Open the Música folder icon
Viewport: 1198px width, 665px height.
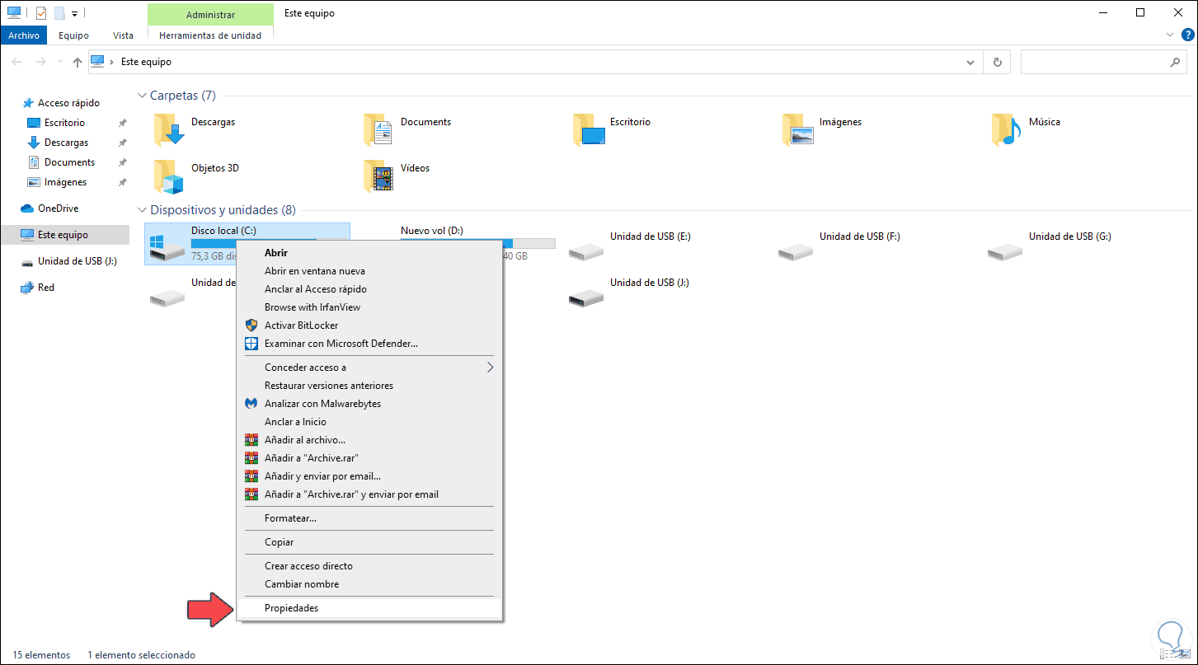1006,129
